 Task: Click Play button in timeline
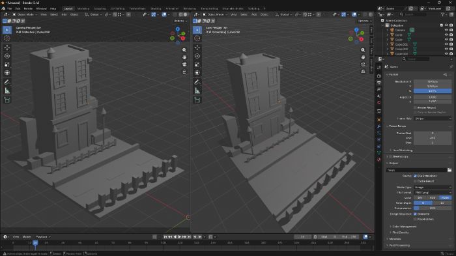click(x=179, y=237)
